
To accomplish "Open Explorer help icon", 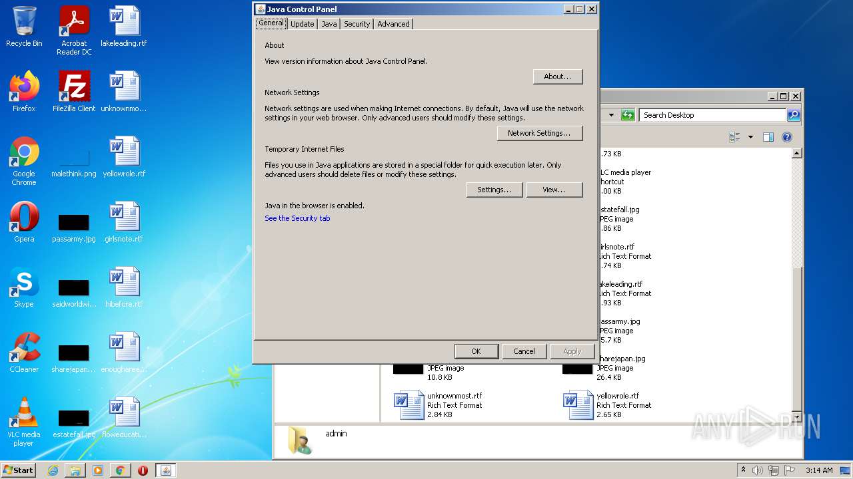I will [x=787, y=137].
